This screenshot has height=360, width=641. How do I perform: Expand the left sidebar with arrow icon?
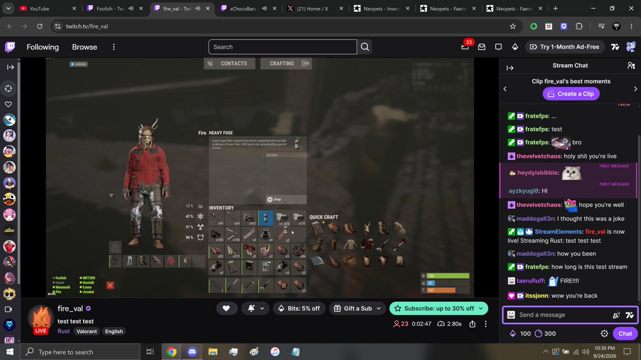click(x=10, y=67)
